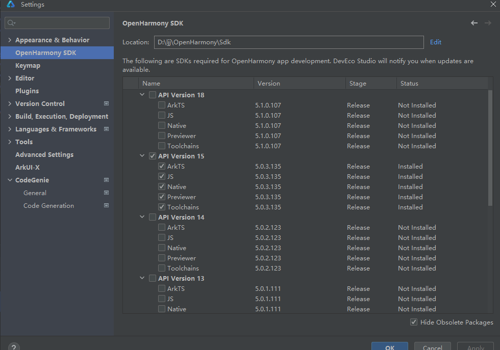Screen dimensions: 500x350
Task: Click project-level icon beside Version Control
Action: (x=107, y=103)
